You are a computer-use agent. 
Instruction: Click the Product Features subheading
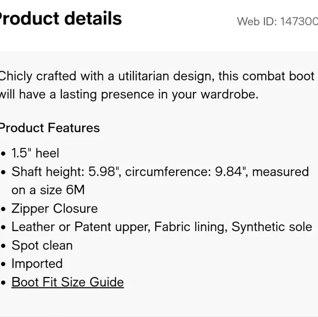pyautogui.click(x=50, y=128)
